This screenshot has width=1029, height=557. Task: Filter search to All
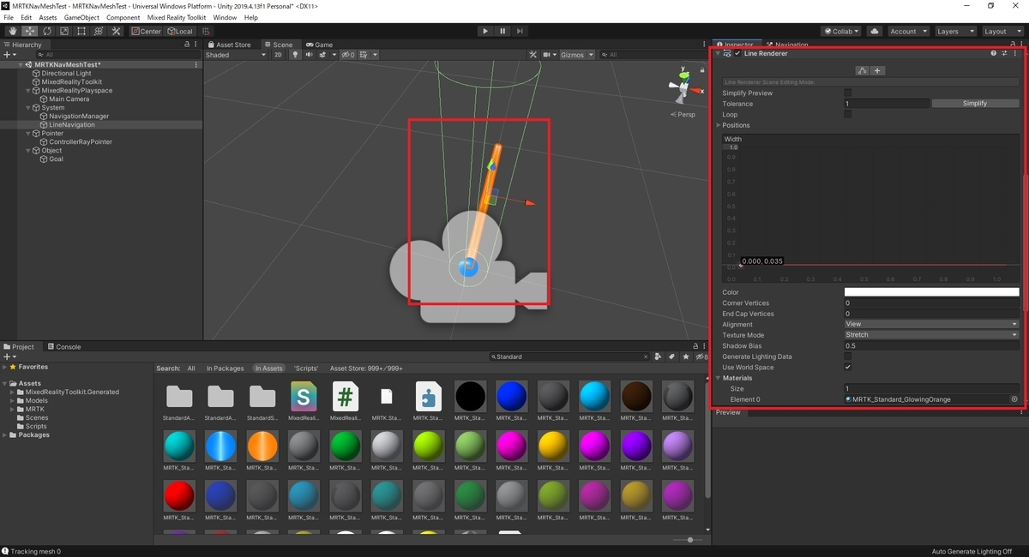pyautogui.click(x=191, y=368)
